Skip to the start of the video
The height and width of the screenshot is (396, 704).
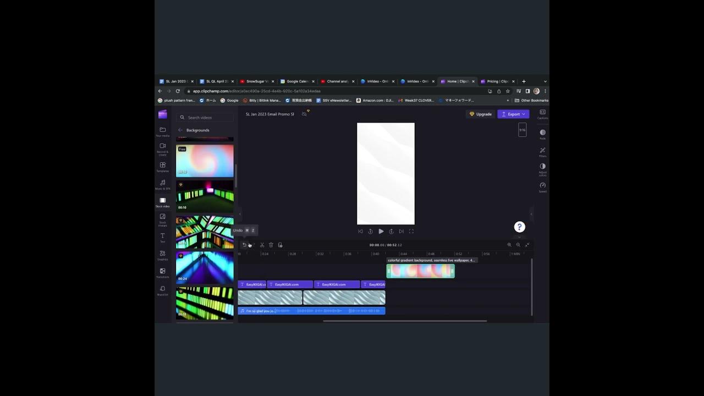[x=360, y=232]
